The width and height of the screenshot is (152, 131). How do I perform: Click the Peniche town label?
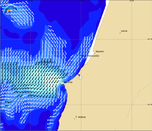point(68,82)
